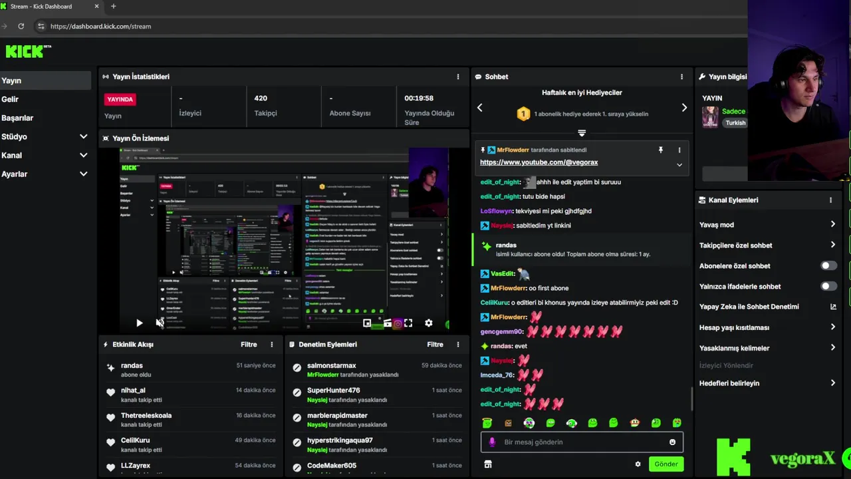Open Yasaklanmış kelimeler settings

pyautogui.click(x=767, y=348)
